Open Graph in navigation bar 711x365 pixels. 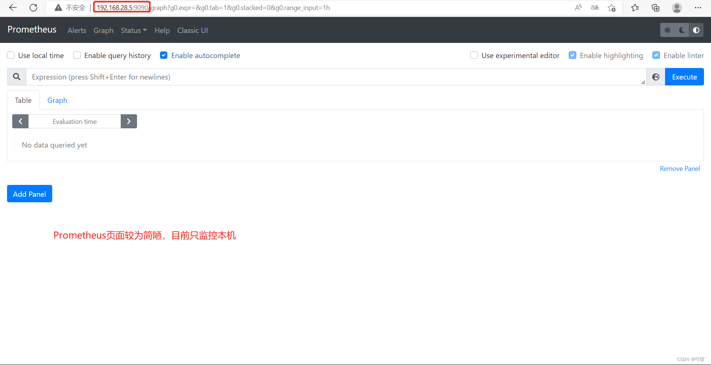(103, 30)
